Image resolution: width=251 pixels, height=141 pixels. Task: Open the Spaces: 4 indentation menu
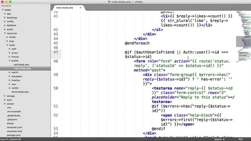pos(219,139)
